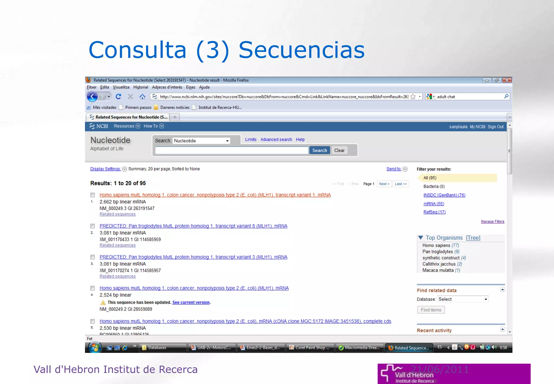Click the Clear button
This screenshot has height=384, width=554.
coord(339,150)
